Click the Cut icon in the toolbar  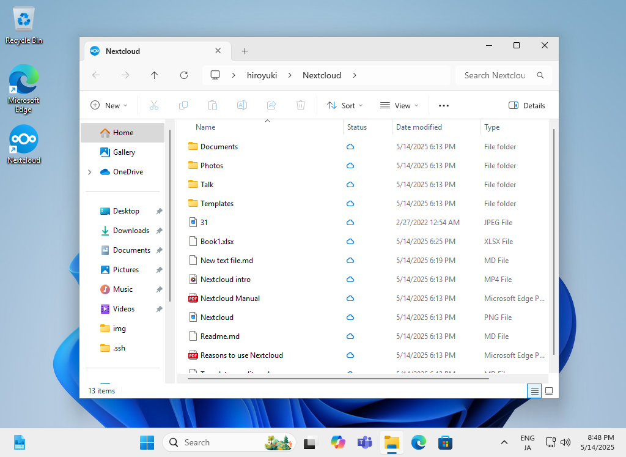coord(154,105)
